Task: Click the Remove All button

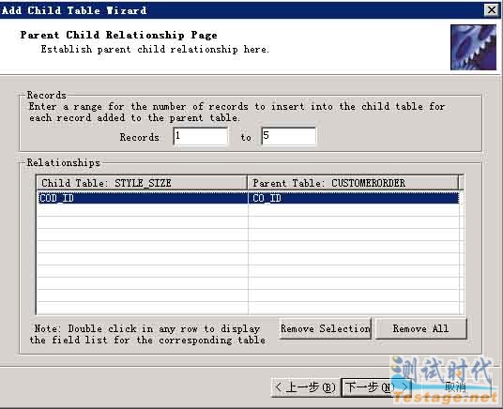Action: [420, 328]
